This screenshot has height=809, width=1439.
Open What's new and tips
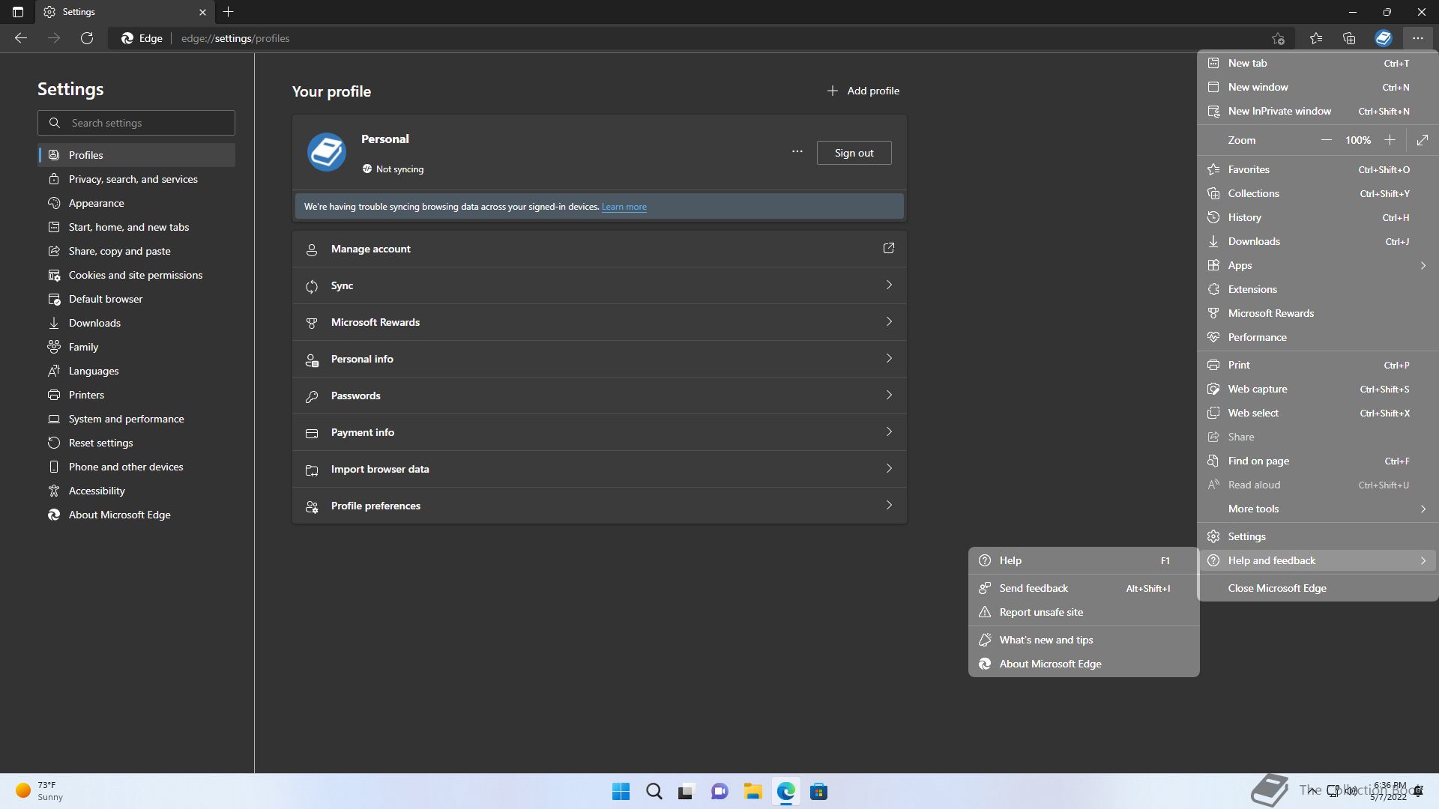1084,640
